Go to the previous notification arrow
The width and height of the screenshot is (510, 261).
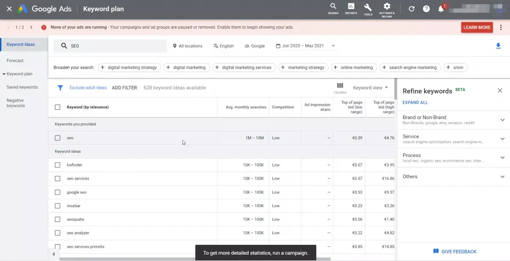tap(8, 27)
